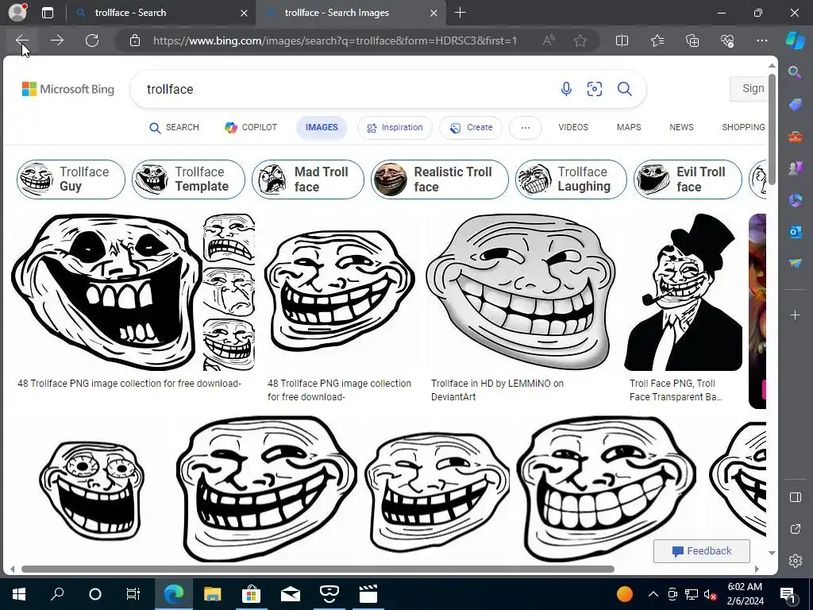
Task: Open sidebar Games chess icon
Action: click(795, 168)
